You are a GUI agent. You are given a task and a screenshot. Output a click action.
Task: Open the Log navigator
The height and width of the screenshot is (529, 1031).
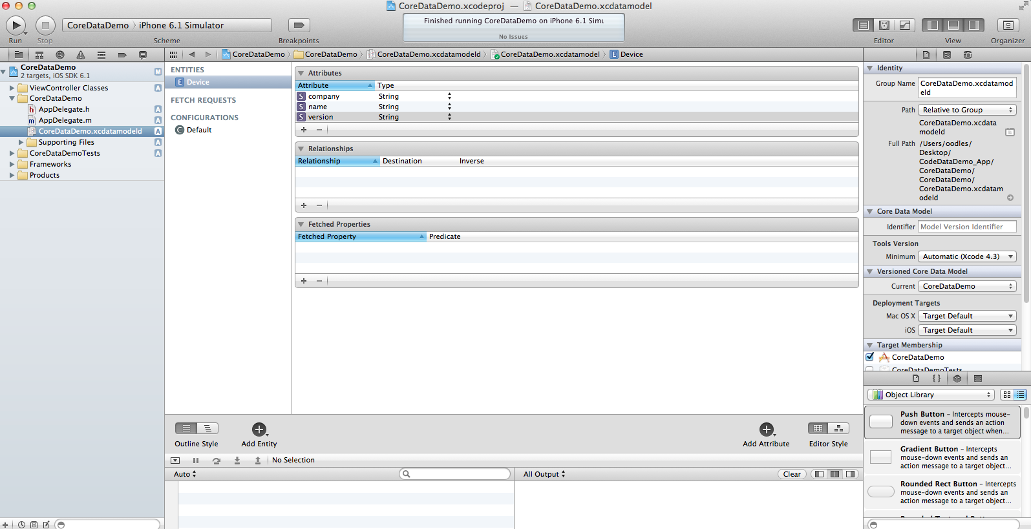[x=143, y=55]
